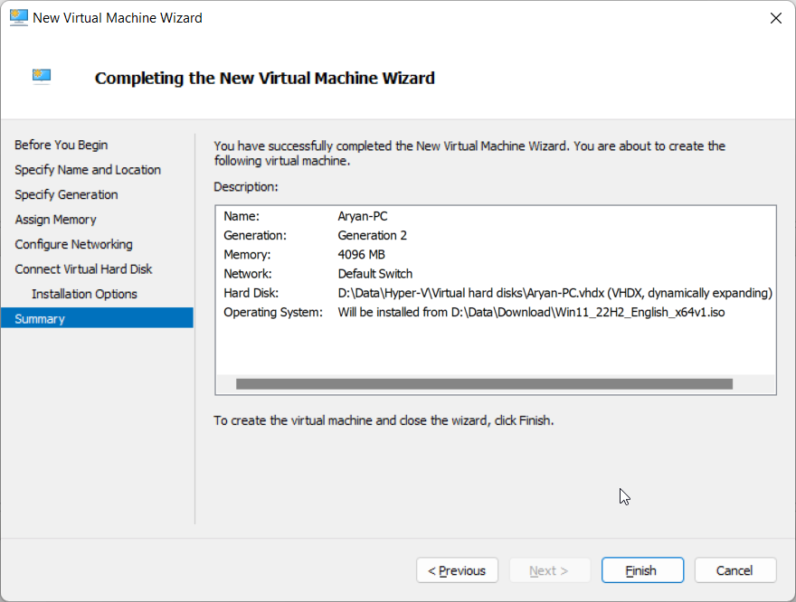This screenshot has height=602, width=796.
Task: Click the Memory 4096 MB entry
Action: pyautogui.click(x=361, y=255)
